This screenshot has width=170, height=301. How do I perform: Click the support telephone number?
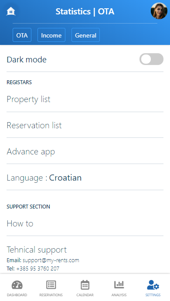pos(38,268)
